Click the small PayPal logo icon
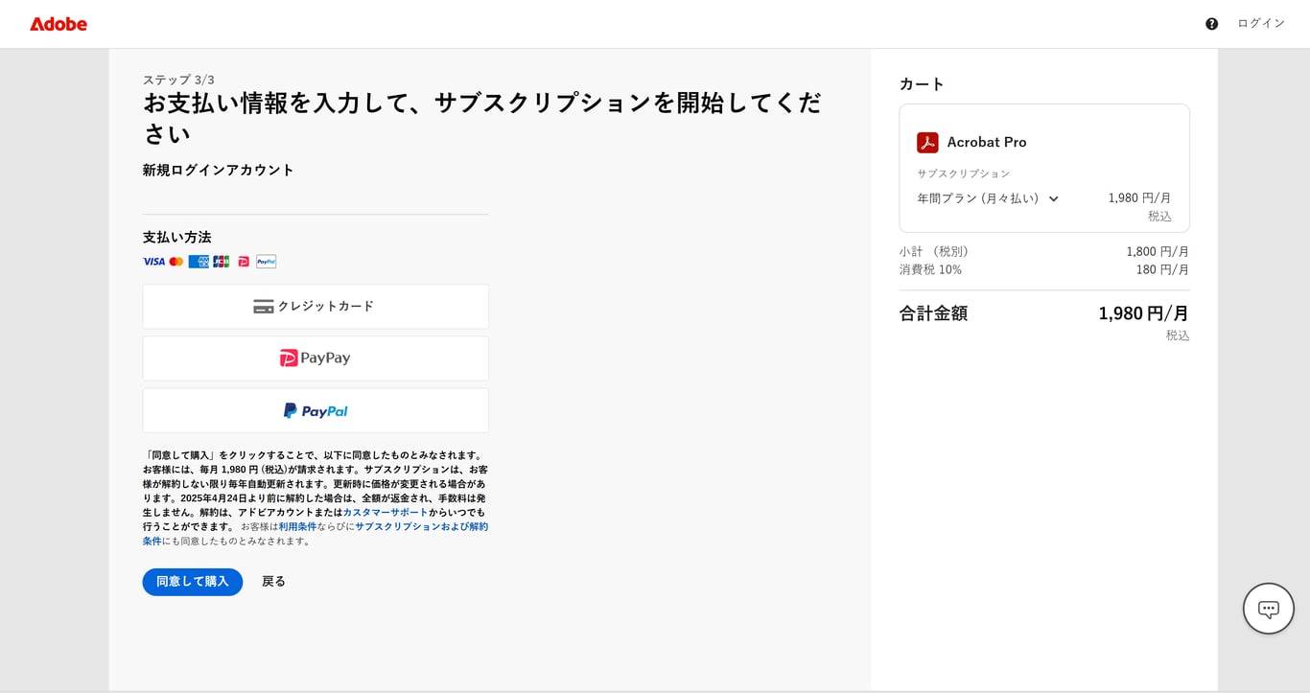Image resolution: width=1310 pixels, height=693 pixels. [266, 261]
